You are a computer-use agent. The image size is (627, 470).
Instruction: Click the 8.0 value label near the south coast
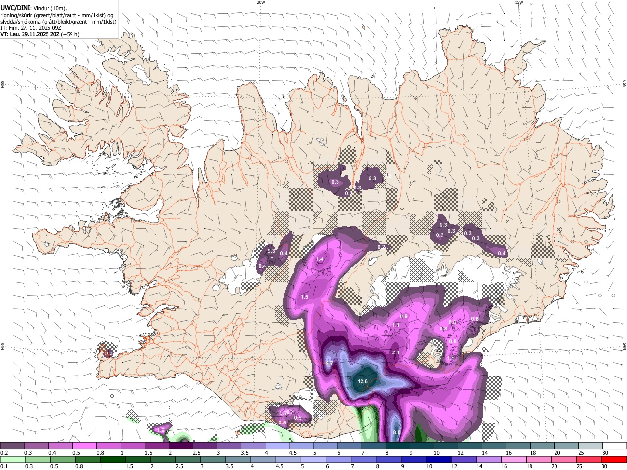(397, 433)
